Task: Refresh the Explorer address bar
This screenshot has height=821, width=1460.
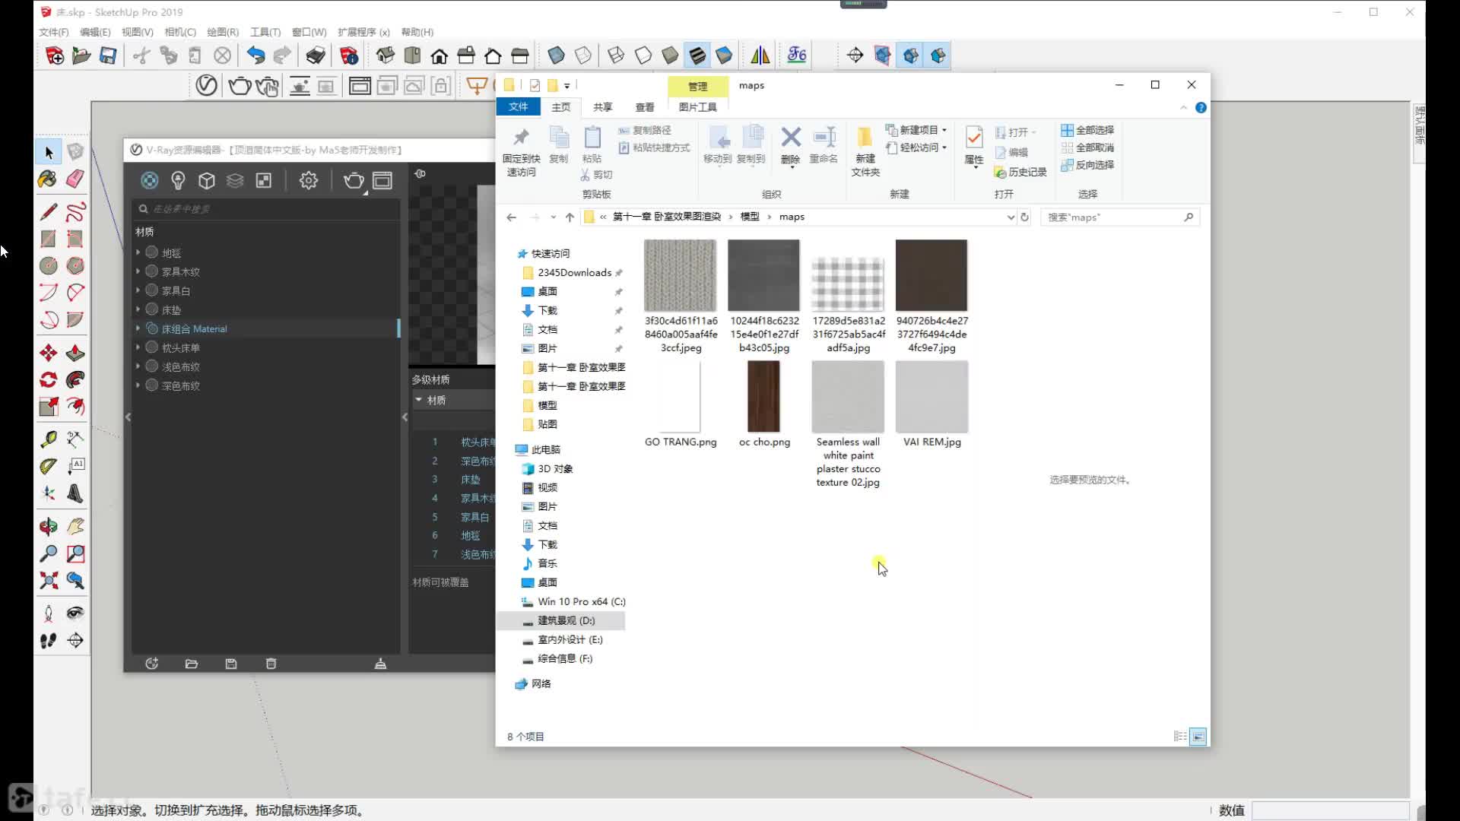Action: click(x=1024, y=217)
